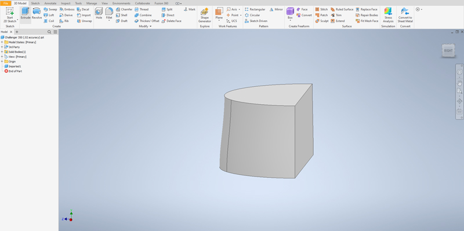Screen dimensions: 464x231
Task: Expand the View: [Primary] node
Action: pos(2,57)
